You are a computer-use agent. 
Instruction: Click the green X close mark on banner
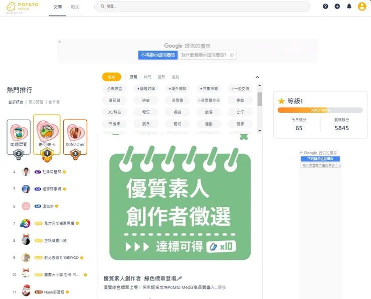[244, 136]
